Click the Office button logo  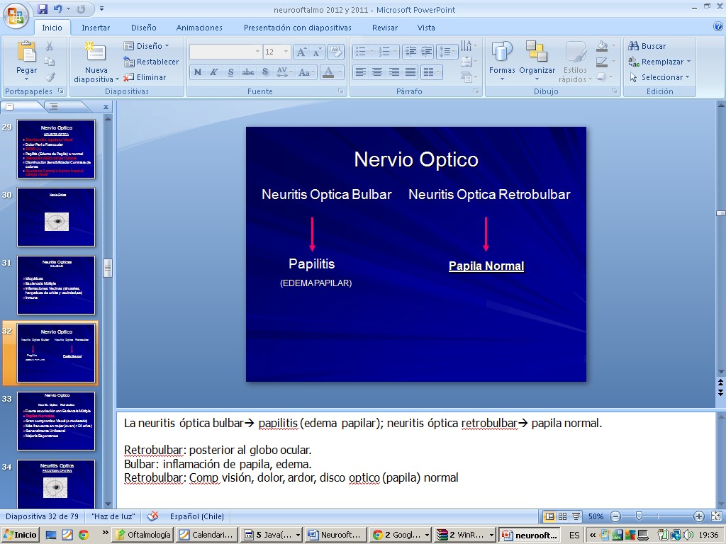point(16,14)
